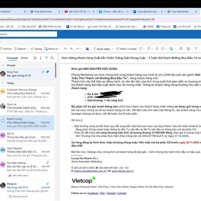Open the Customer Services Vietcap message
The image size is (201, 201).
coord(27,93)
